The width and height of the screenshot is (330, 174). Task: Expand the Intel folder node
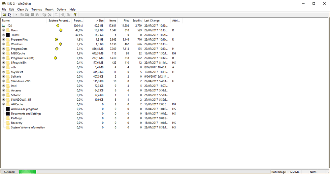click(x=4, y=86)
